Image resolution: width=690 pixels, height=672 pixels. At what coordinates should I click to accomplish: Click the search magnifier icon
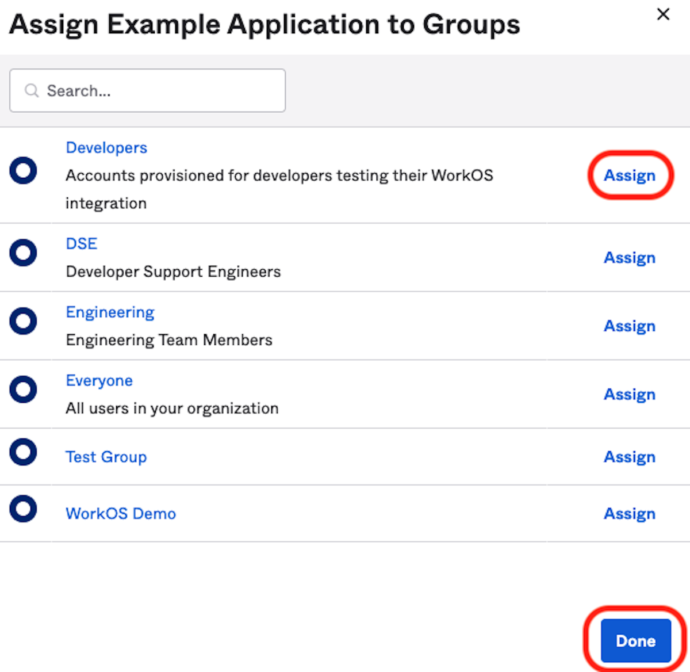click(32, 91)
